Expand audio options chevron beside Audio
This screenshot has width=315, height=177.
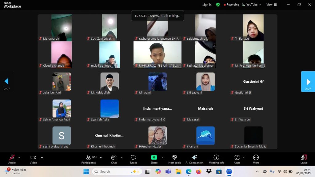coord(19,158)
